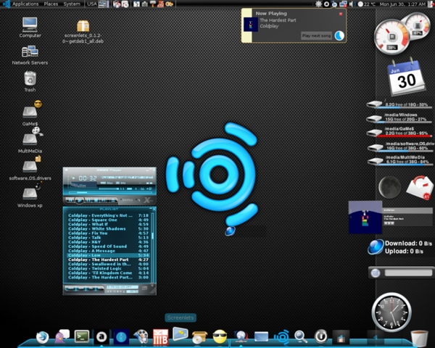This screenshot has height=348, width=435.
Task: Launch Pidgin messenger from the dock
Action: (62, 336)
